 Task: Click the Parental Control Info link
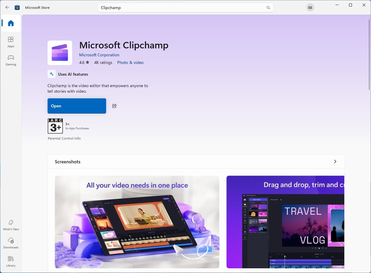click(x=64, y=138)
